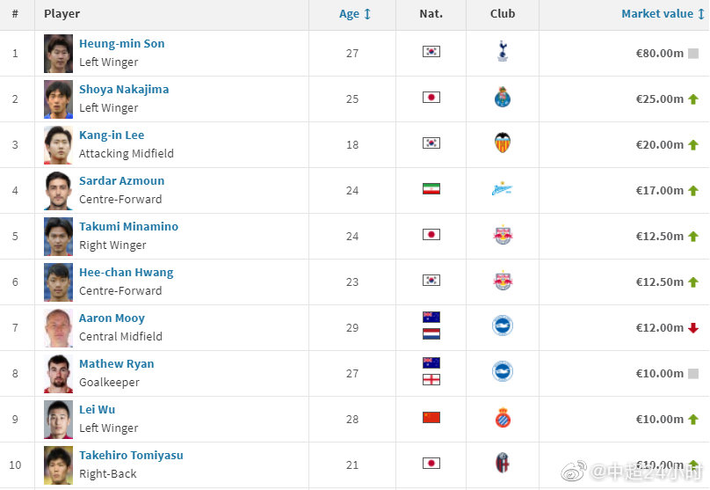Screen dimensions: 710x490
Task: Click Brighton crest in Aaron Mooy row
Action: coord(502,325)
